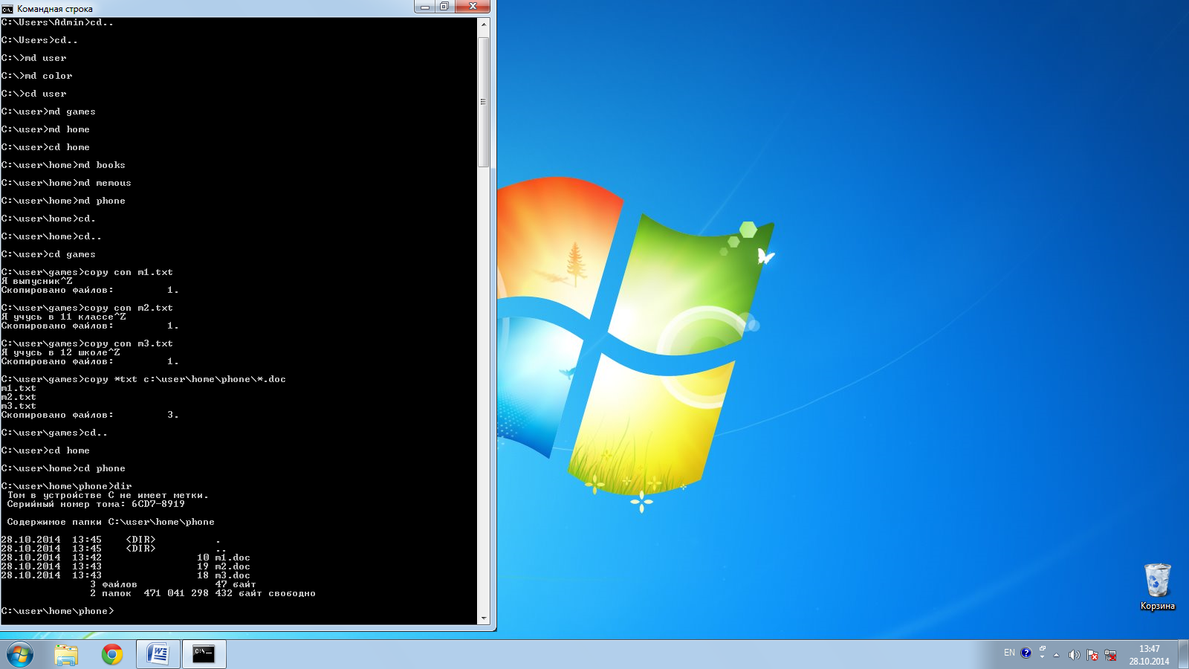Close the Командная строка window

pos(472,7)
